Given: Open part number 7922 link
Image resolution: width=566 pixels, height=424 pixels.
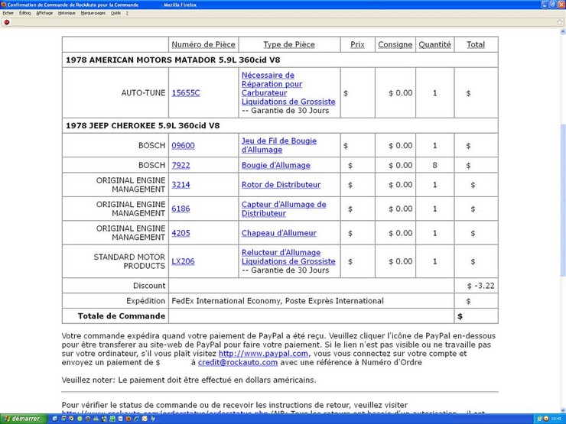Looking at the screenshot, I should coord(181,165).
